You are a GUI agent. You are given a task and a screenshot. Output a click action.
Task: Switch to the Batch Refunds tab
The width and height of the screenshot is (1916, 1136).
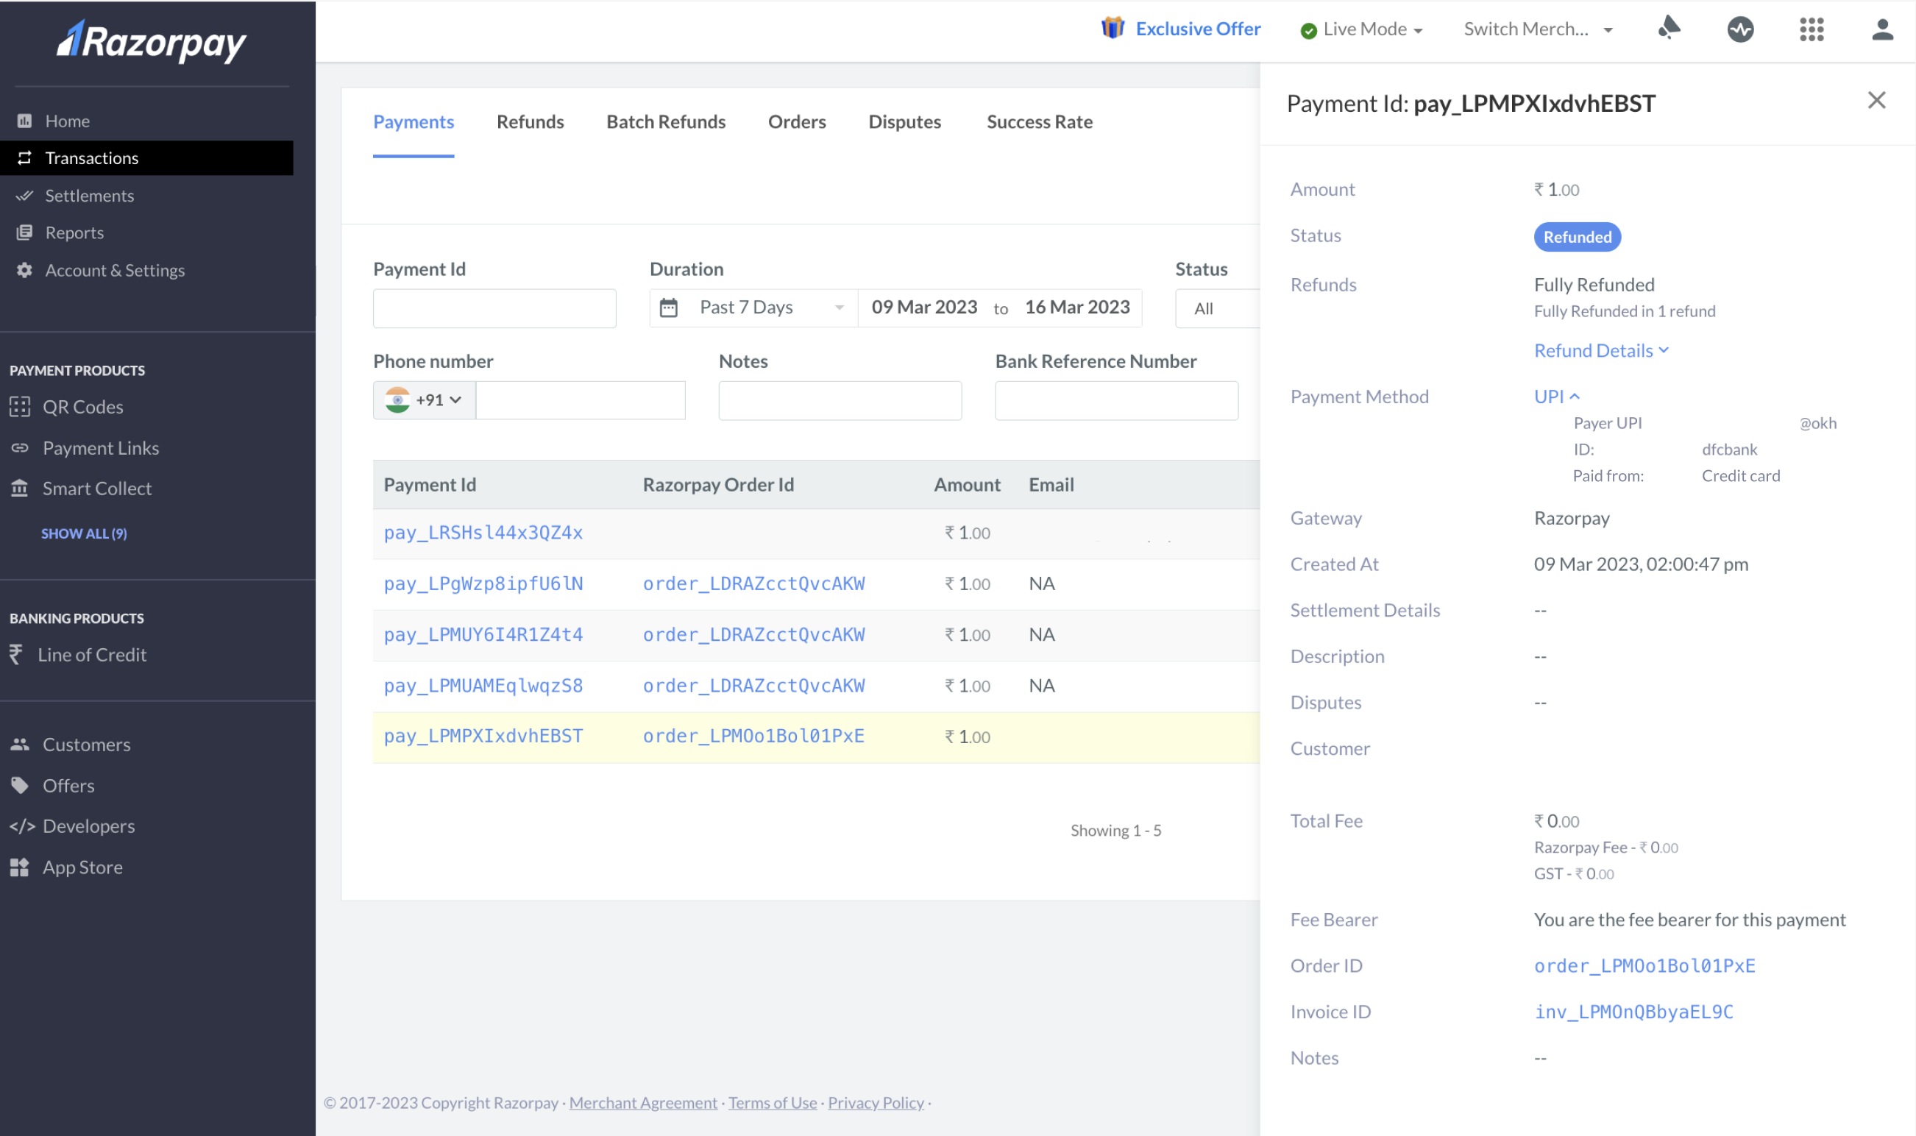(x=665, y=121)
